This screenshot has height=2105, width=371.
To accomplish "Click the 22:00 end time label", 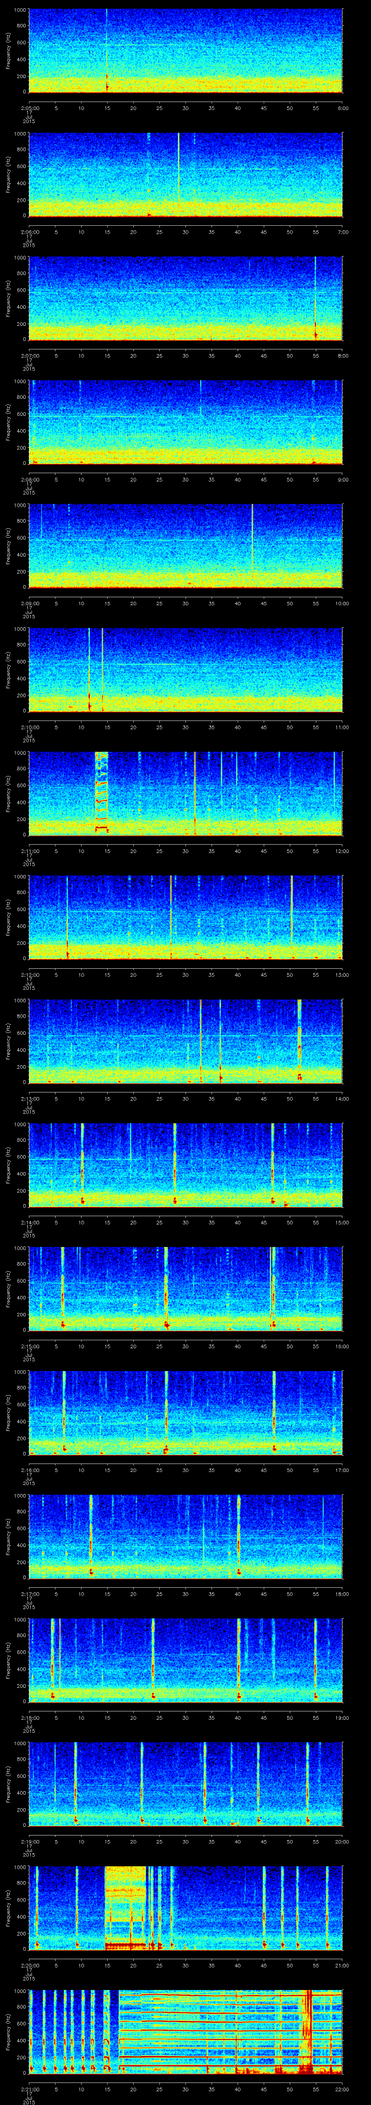I will (x=342, y=2089).
